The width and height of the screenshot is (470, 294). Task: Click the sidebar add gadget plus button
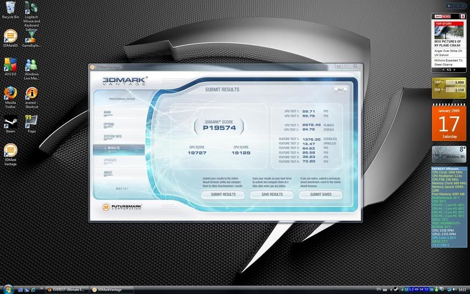pyautogui.click(x=449, y=6)
